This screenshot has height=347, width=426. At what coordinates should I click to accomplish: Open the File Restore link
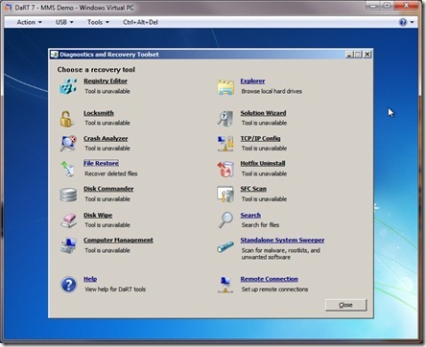click(x=101, y=163)
